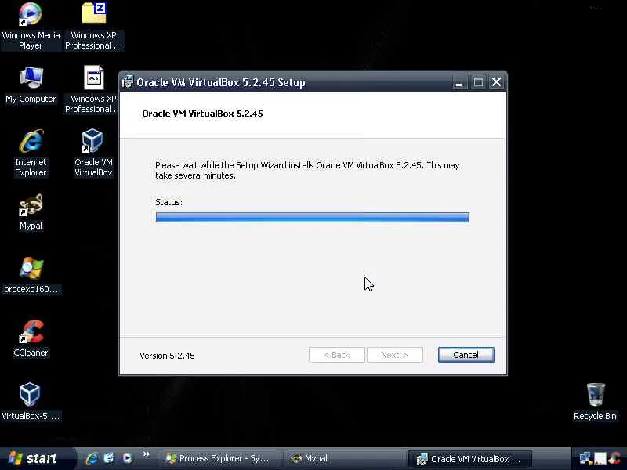Screen dimensions: 627x470
Task: Select the Recycle Bin icon
Action: coord(595,401)
